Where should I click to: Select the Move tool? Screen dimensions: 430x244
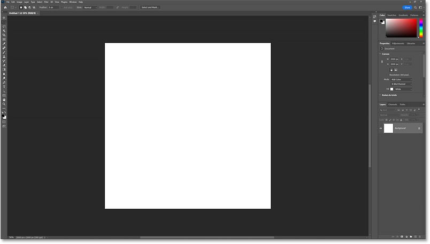point(4,18)
